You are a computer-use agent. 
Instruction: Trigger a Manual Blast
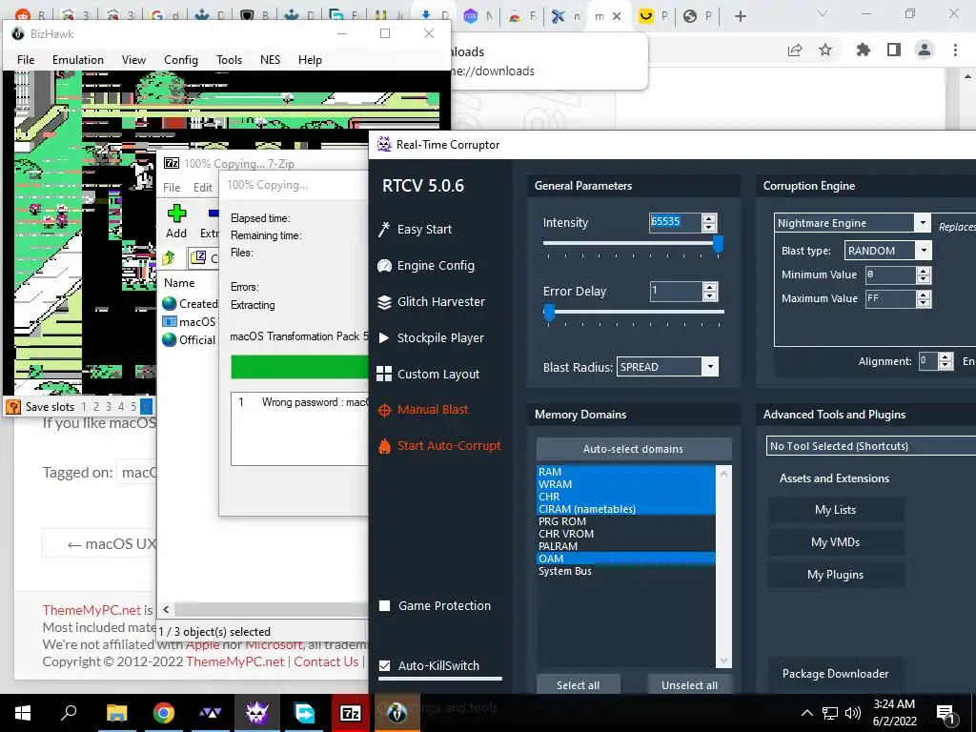pos(422,410)
